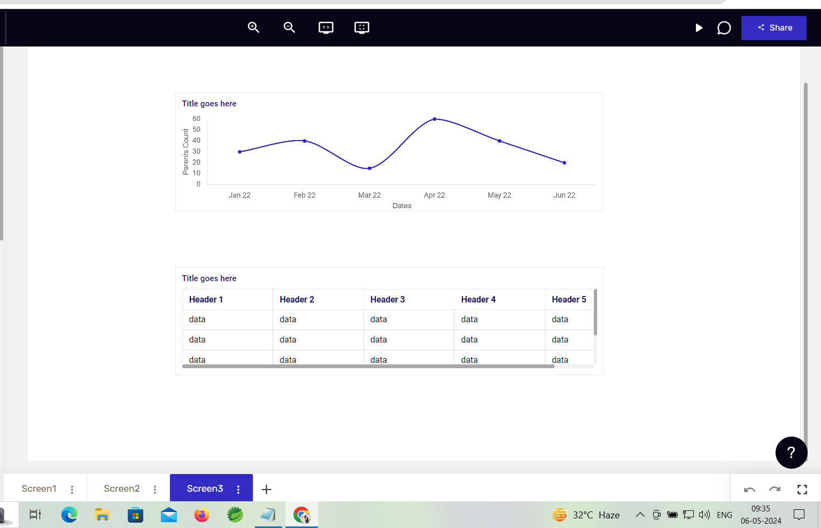Screen dimensions: 821x528
Task: Open the comments bubble icon
Action: click(724, 28)
